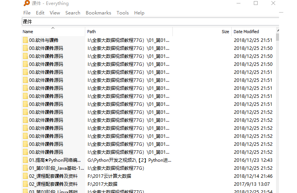Viewport: 297px width, 193px height.
Task: Open the Tools menu
Action: point(122,13)
